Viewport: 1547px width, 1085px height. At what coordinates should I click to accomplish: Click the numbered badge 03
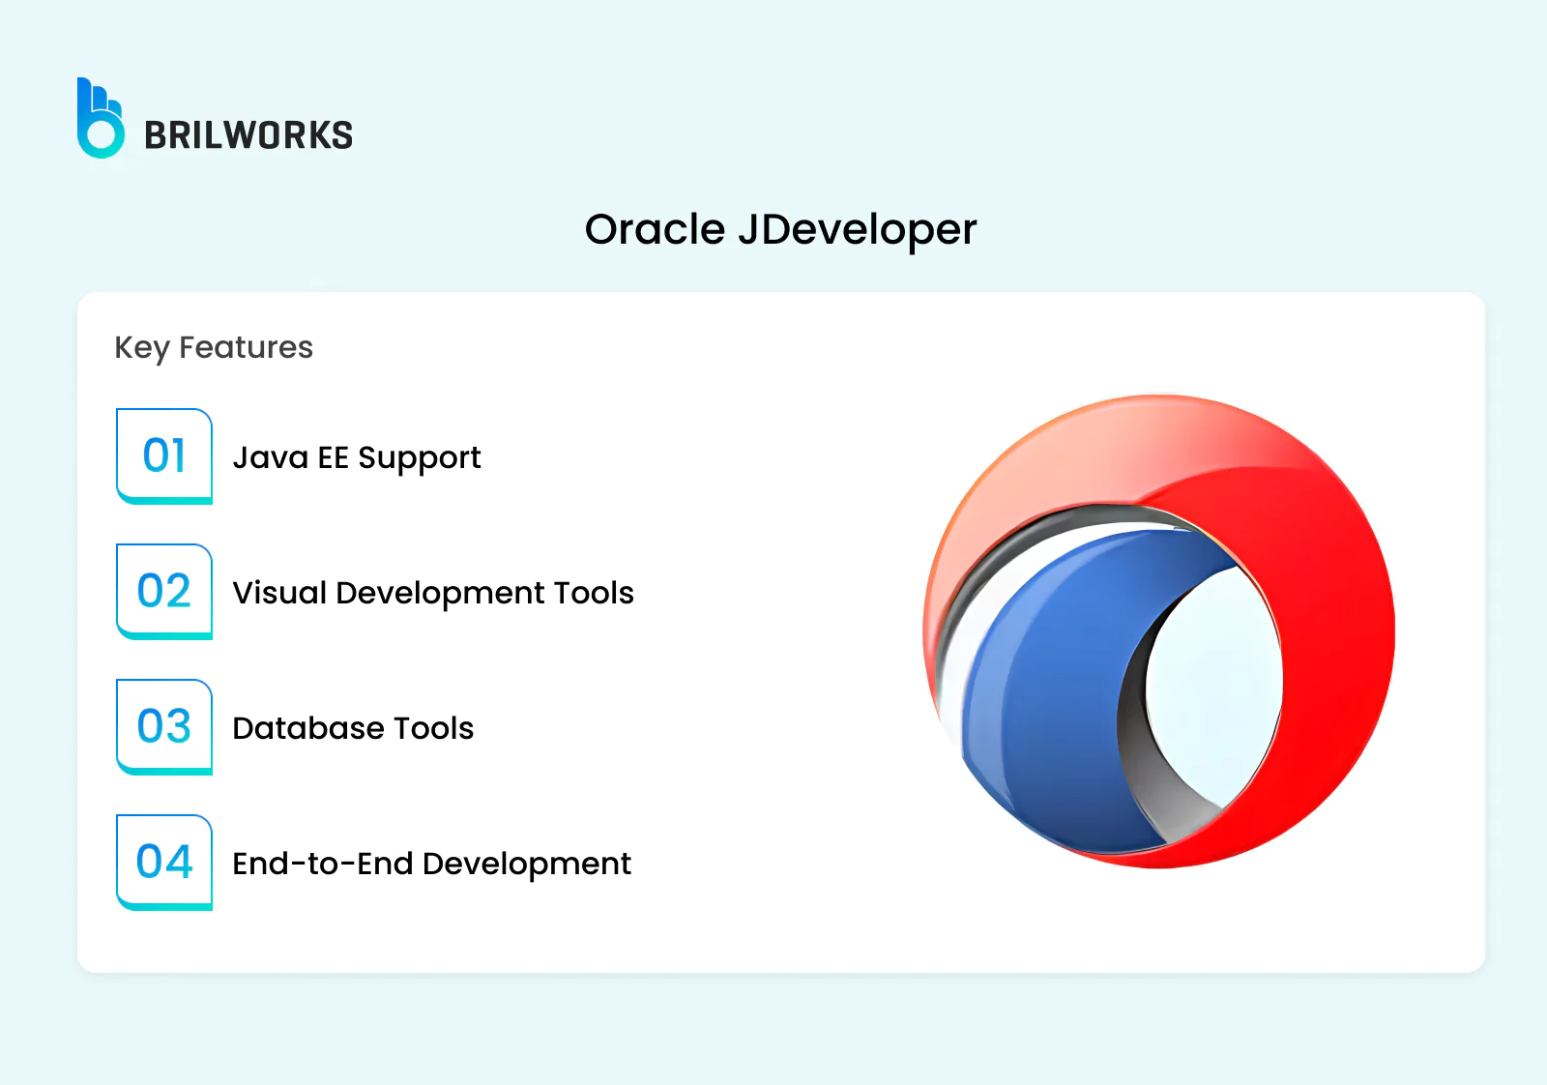click(162, 726)
